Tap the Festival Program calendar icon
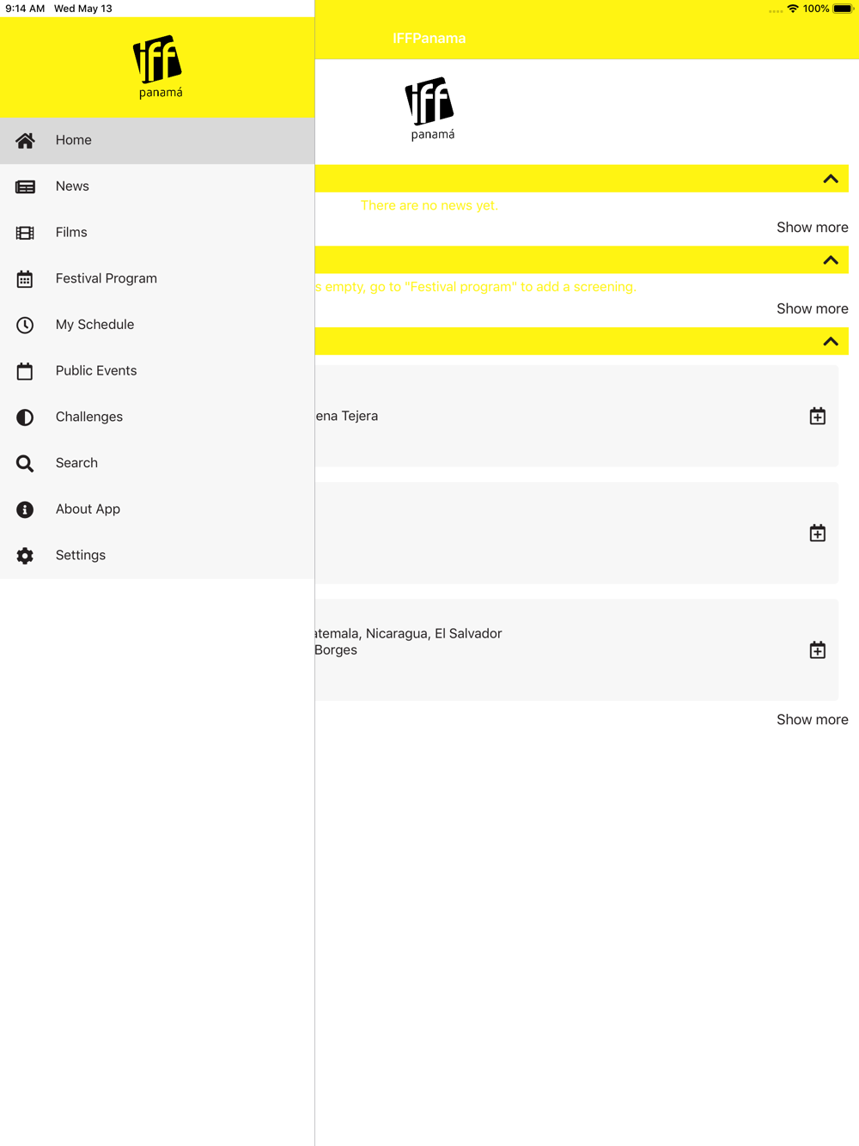 [25, 279]
